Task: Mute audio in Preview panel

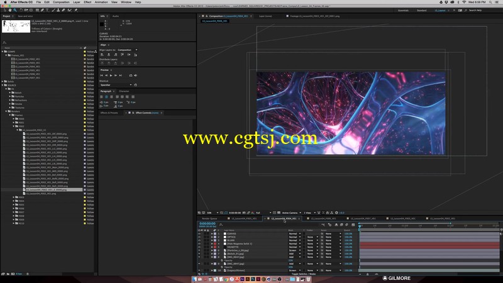Action: click(x=136, y=75)
